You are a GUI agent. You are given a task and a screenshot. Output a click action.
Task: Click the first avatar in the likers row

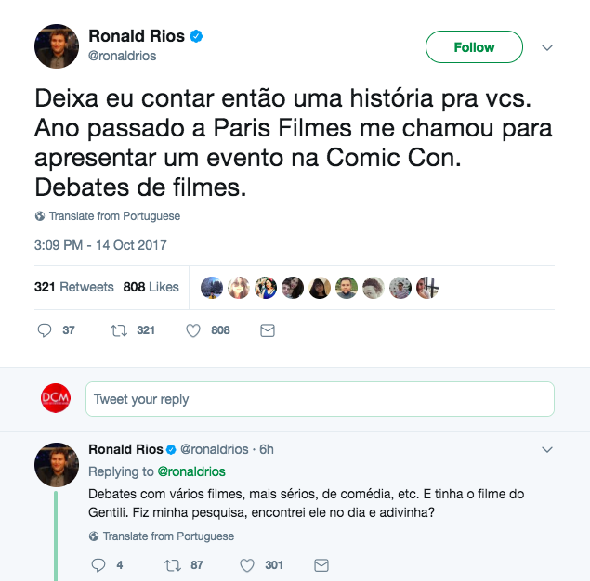click(x=212, y=287)
